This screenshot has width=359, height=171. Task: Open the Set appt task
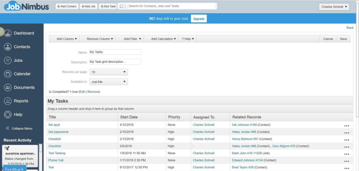coord(54,125)
